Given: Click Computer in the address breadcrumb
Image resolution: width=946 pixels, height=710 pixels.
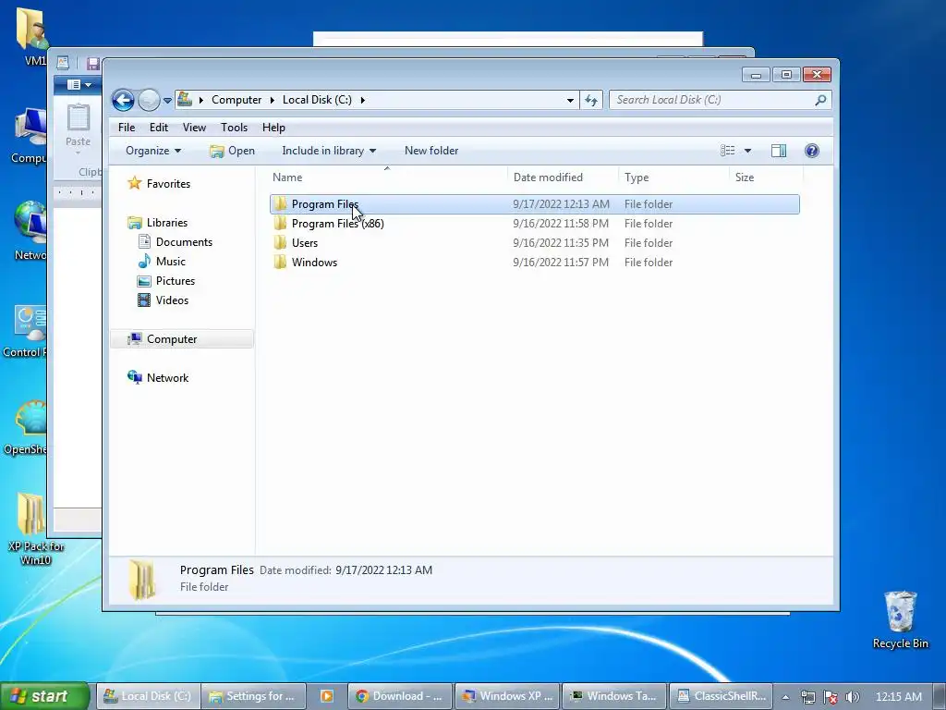Looking at the screenshot, I should tap(236, 100).
